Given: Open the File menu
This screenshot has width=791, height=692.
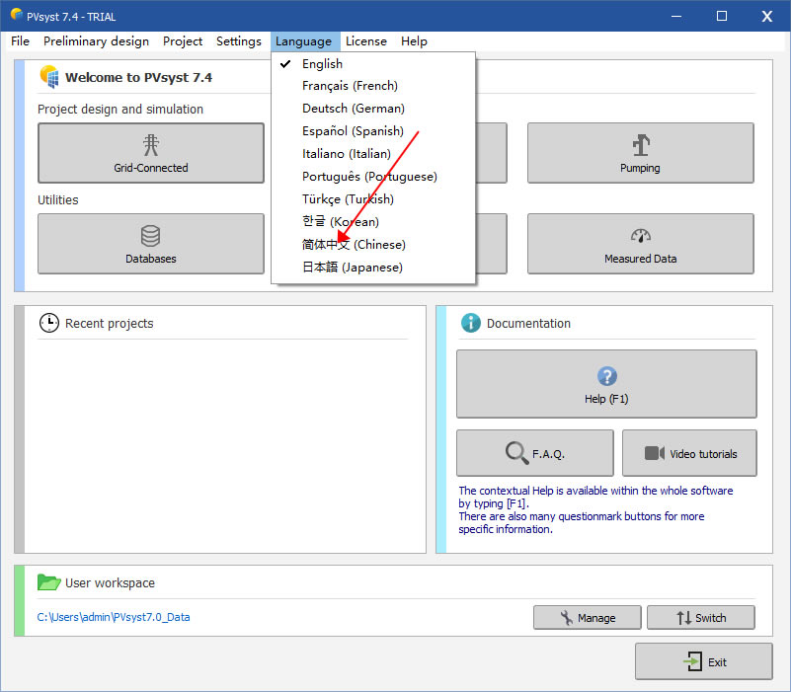Looking at the screenshot, I should coord(21,41).
